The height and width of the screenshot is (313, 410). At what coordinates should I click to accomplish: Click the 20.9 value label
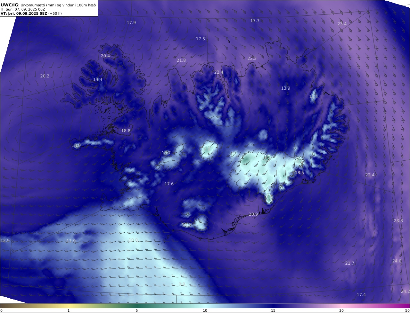[253, 214]
